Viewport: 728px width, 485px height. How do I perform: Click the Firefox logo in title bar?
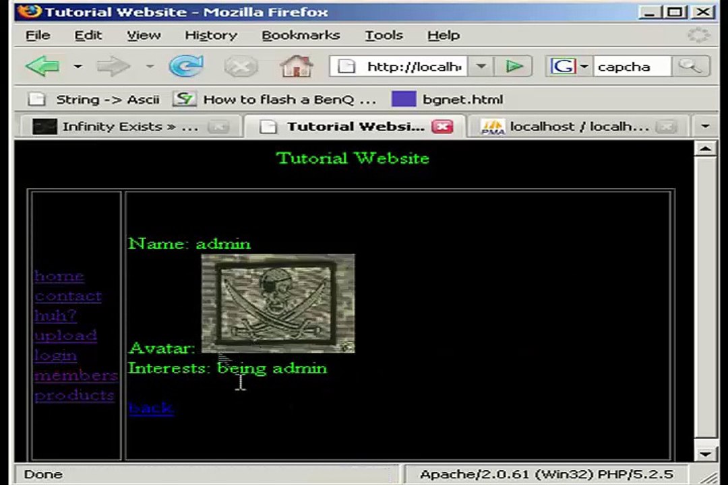(30, 11)
